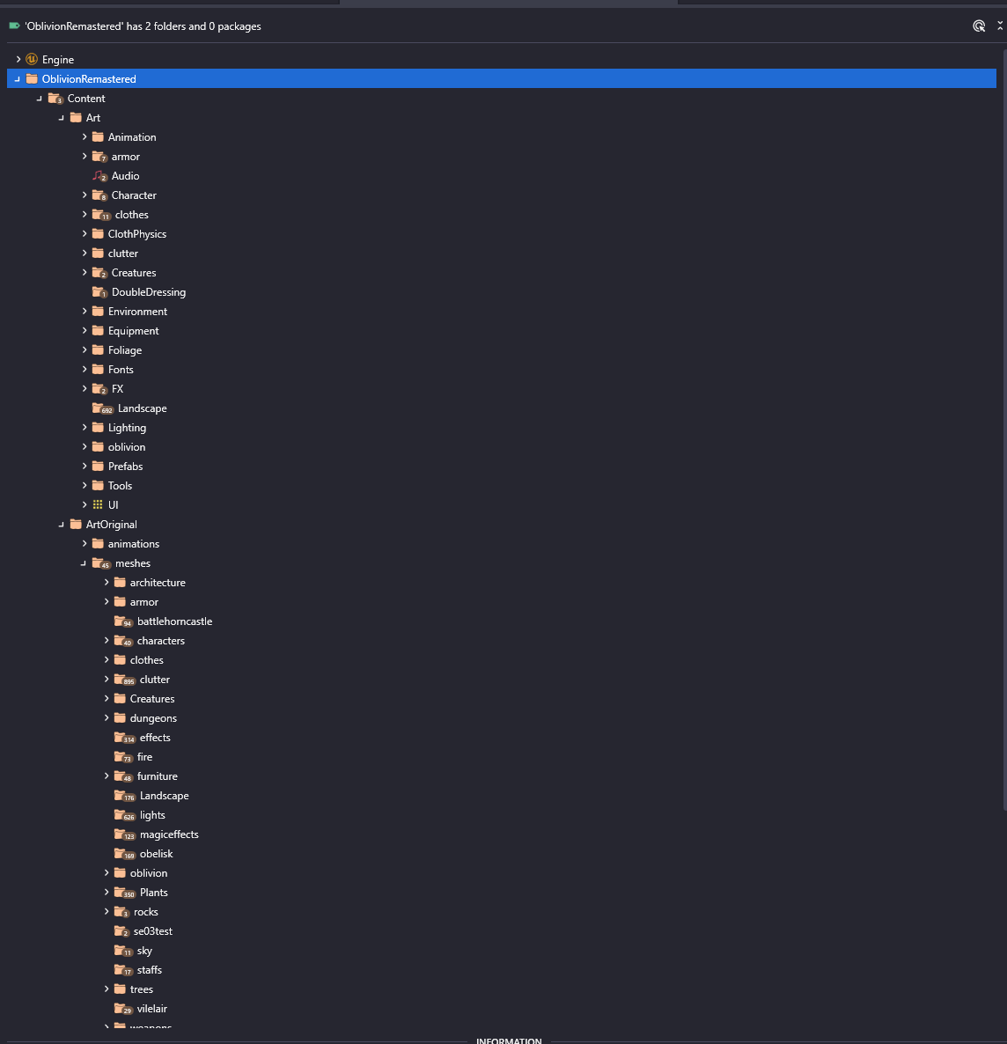Collapse the ArtOriginal folder
The image size is (1007, 1044).
(62, 525)
